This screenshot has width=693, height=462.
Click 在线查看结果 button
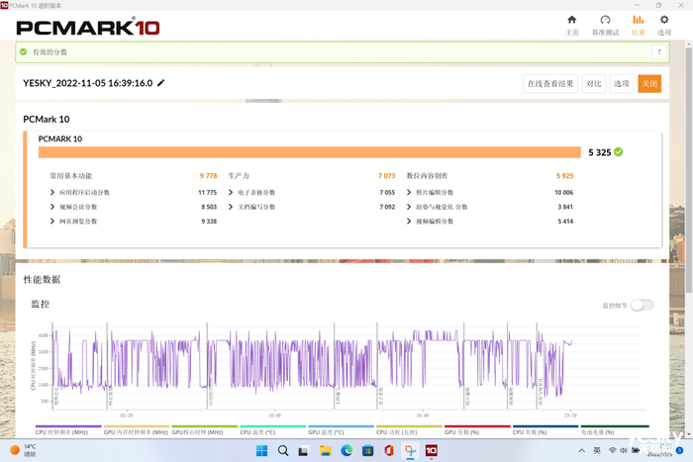pyautogui.click(x=550, y=83)
